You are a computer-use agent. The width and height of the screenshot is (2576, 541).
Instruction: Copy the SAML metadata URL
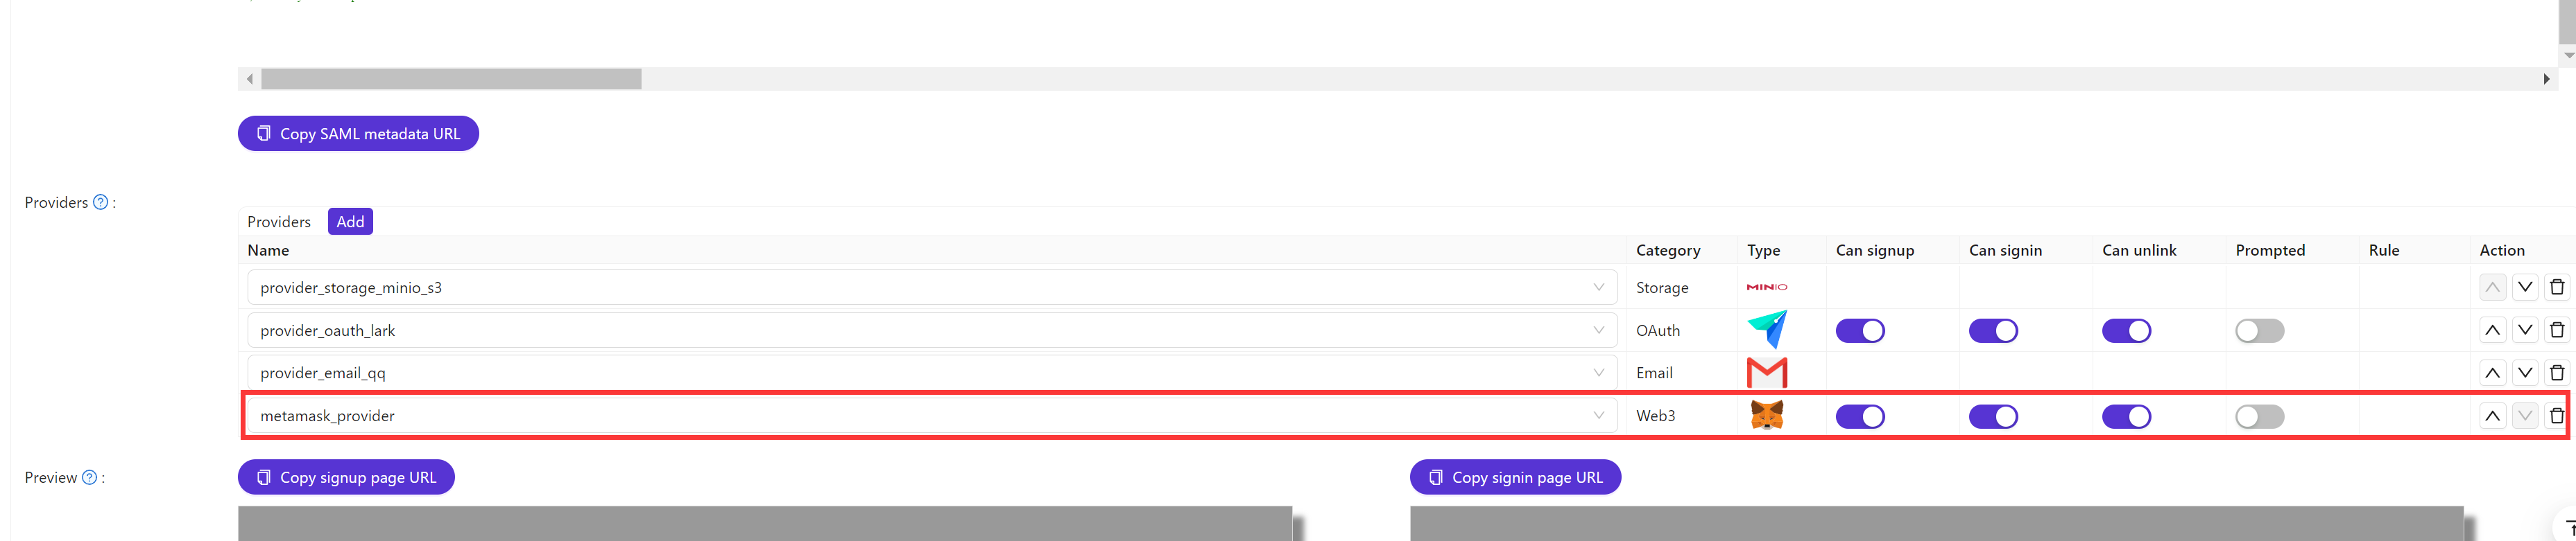tap(358, 134)
